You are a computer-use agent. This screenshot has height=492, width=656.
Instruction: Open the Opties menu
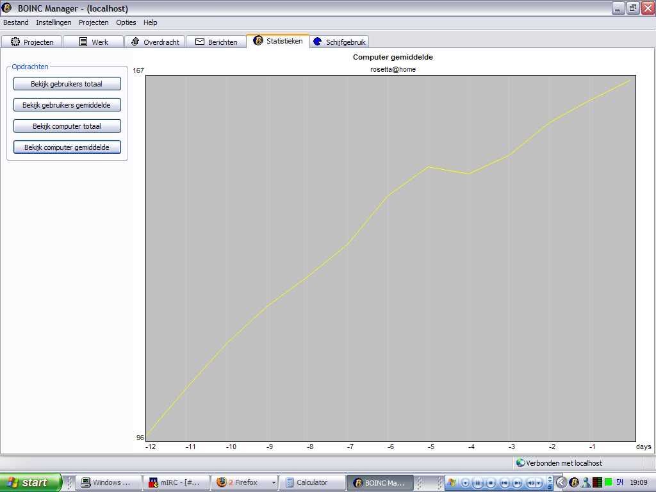(126, 22)
